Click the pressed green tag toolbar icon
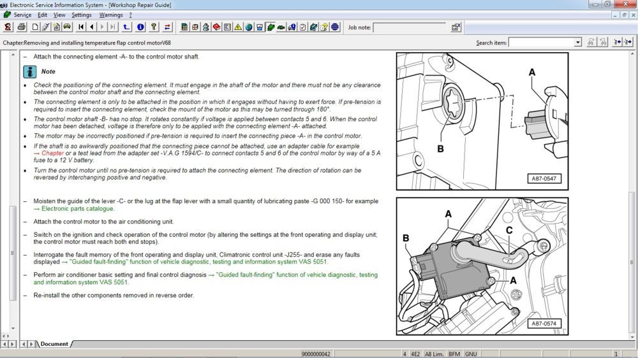 pyautogui.click(x=271, y=27)
